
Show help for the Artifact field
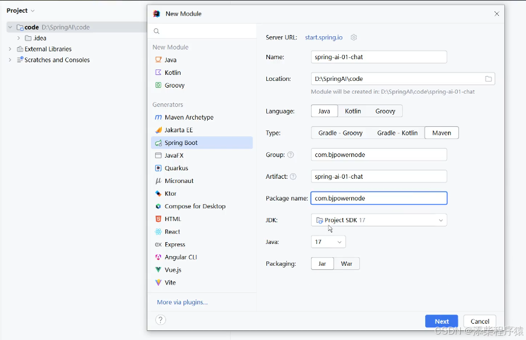293,176
